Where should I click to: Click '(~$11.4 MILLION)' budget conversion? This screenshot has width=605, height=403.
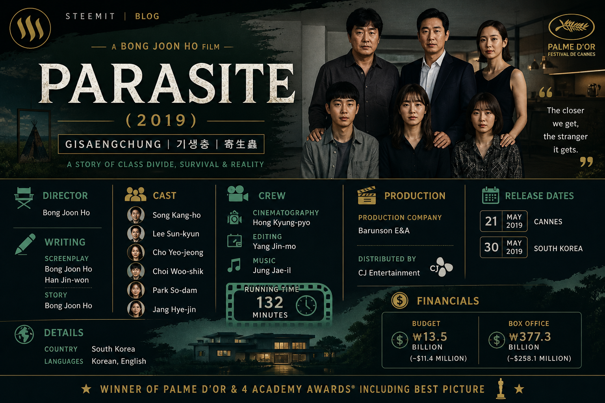click(438, 358)
